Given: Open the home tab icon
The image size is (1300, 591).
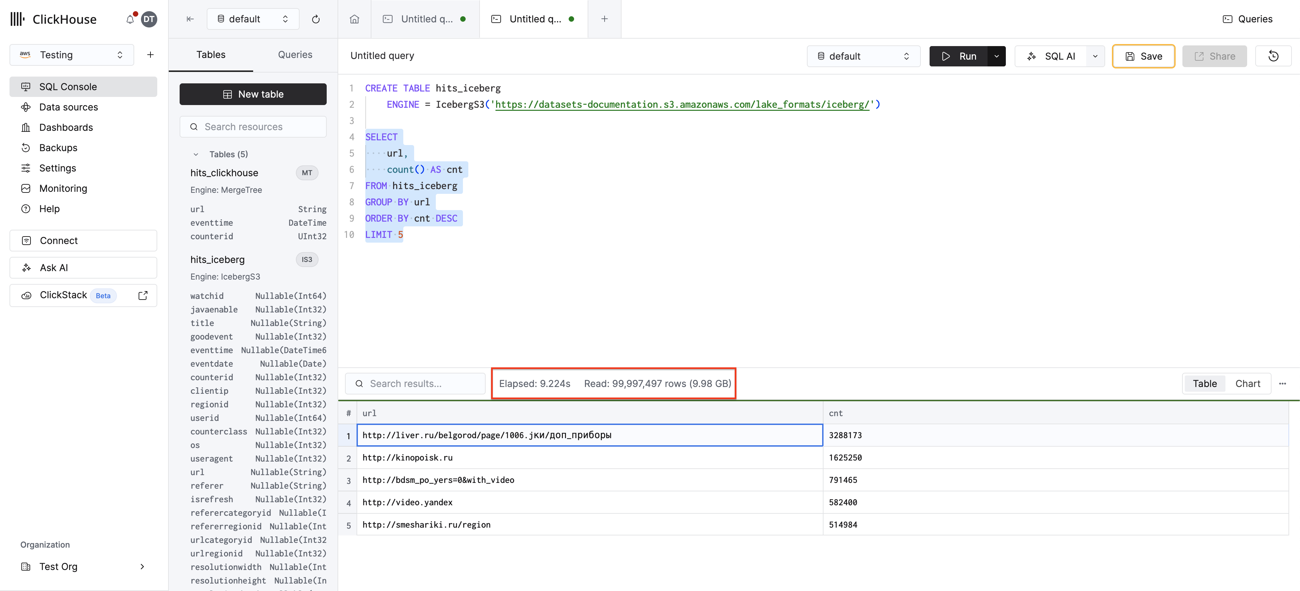Looking at the screenshot, I should (354, 19).
